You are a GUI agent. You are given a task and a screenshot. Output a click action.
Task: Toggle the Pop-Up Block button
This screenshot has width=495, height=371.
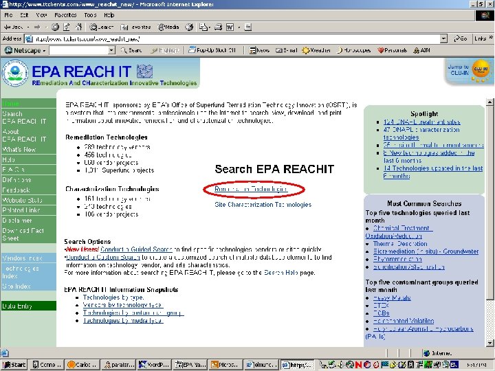[212, 50]
